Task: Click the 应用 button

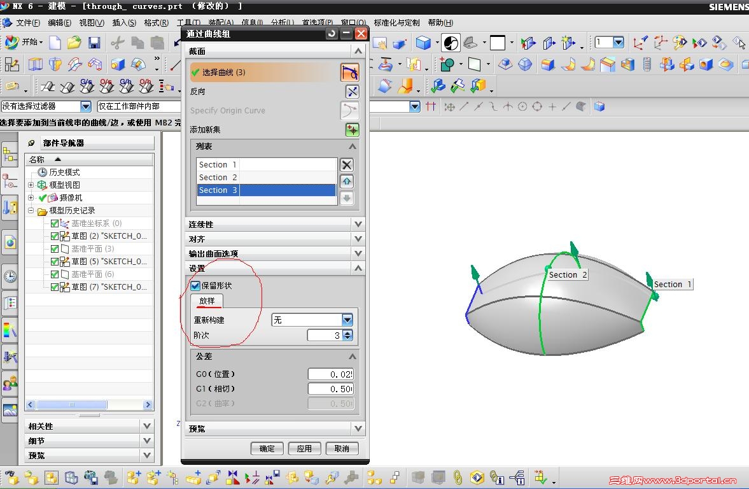Action: click(x=304, y=448)
